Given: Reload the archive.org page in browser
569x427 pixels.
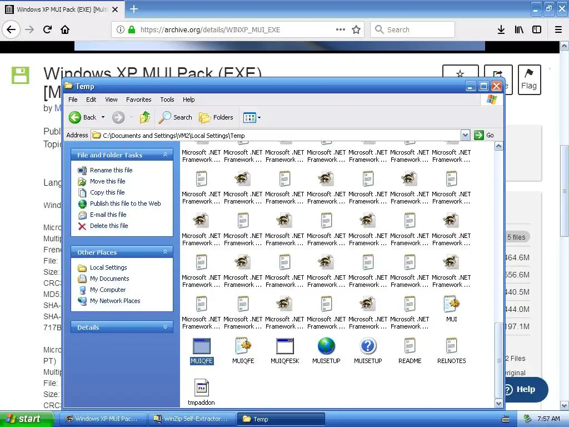Looking at the screenshot, I should click(x=48, y=29).
